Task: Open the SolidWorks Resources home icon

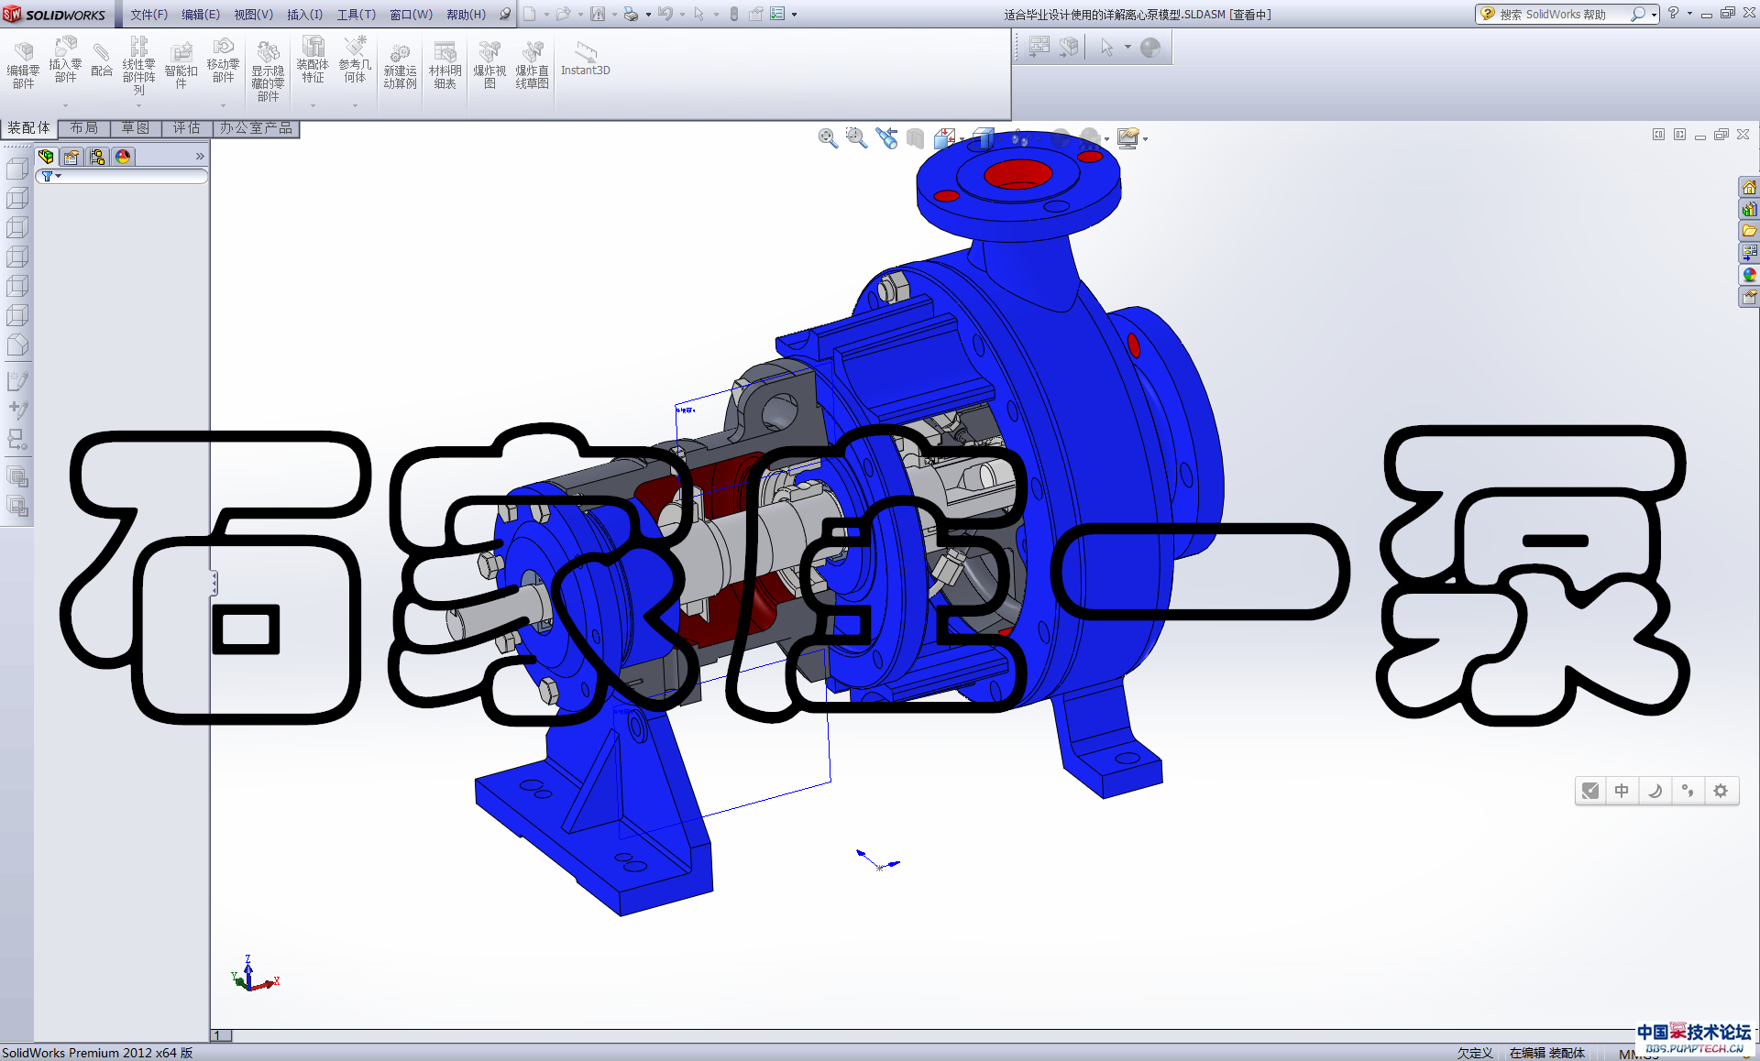Action: [x=1749, y=188]
